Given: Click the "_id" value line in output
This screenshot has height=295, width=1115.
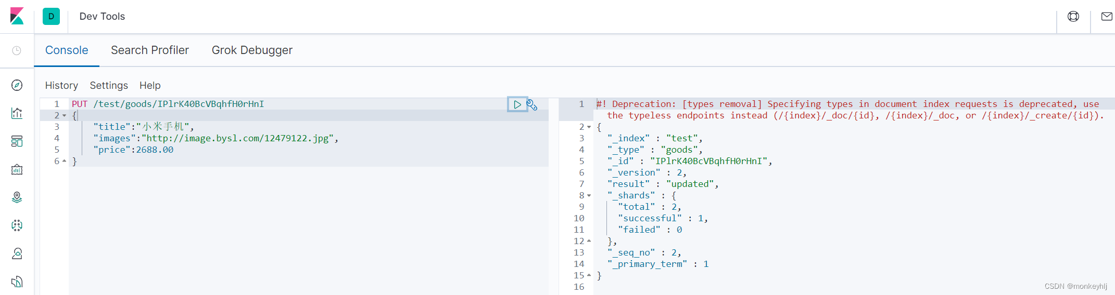Looking at the screenshot, I should (x=690, y=161).
